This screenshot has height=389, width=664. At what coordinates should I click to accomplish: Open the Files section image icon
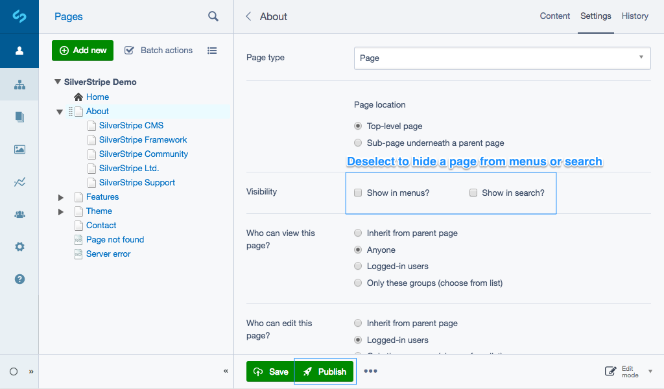pyautogui.click(x=19, y=149)
